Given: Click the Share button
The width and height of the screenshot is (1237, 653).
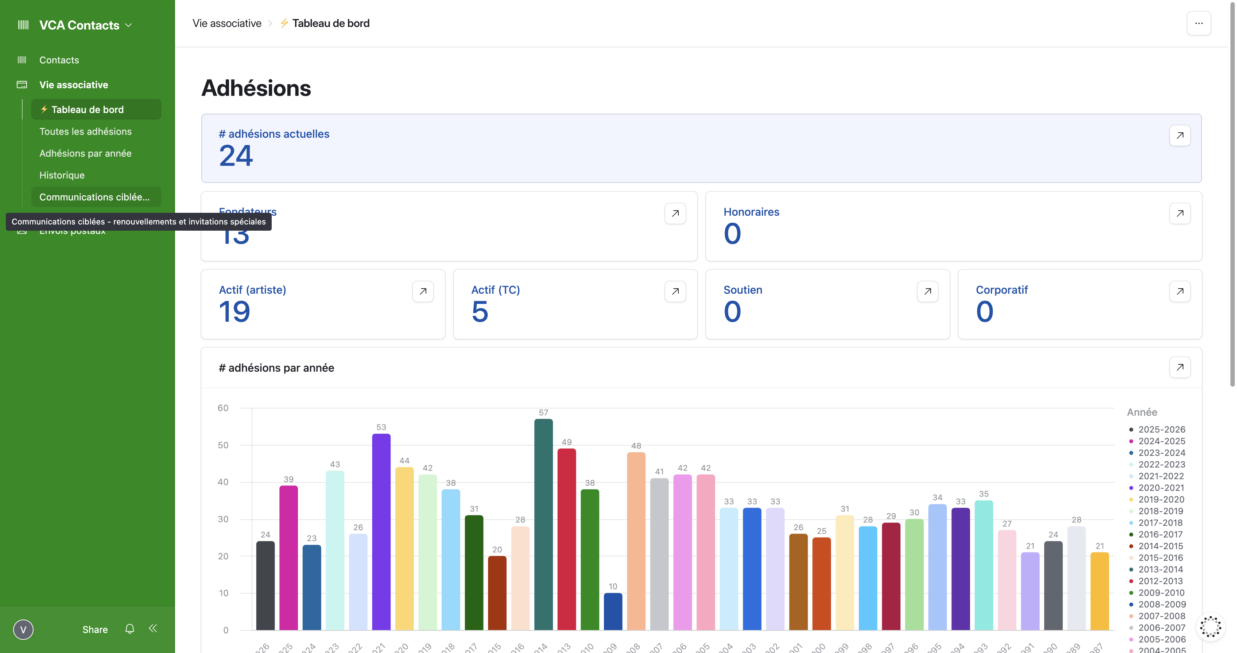Looking at the screenshot, I should click(x=95, y=629).
